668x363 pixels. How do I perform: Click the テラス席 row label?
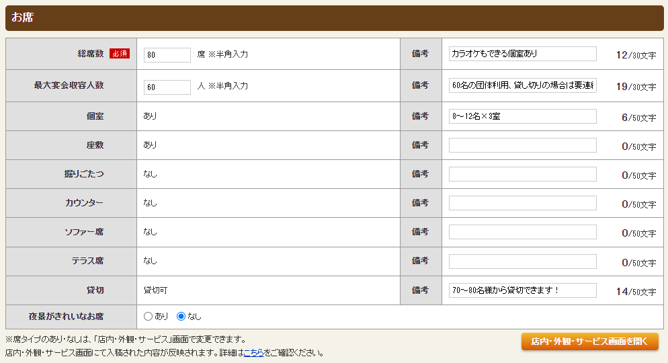87,261
